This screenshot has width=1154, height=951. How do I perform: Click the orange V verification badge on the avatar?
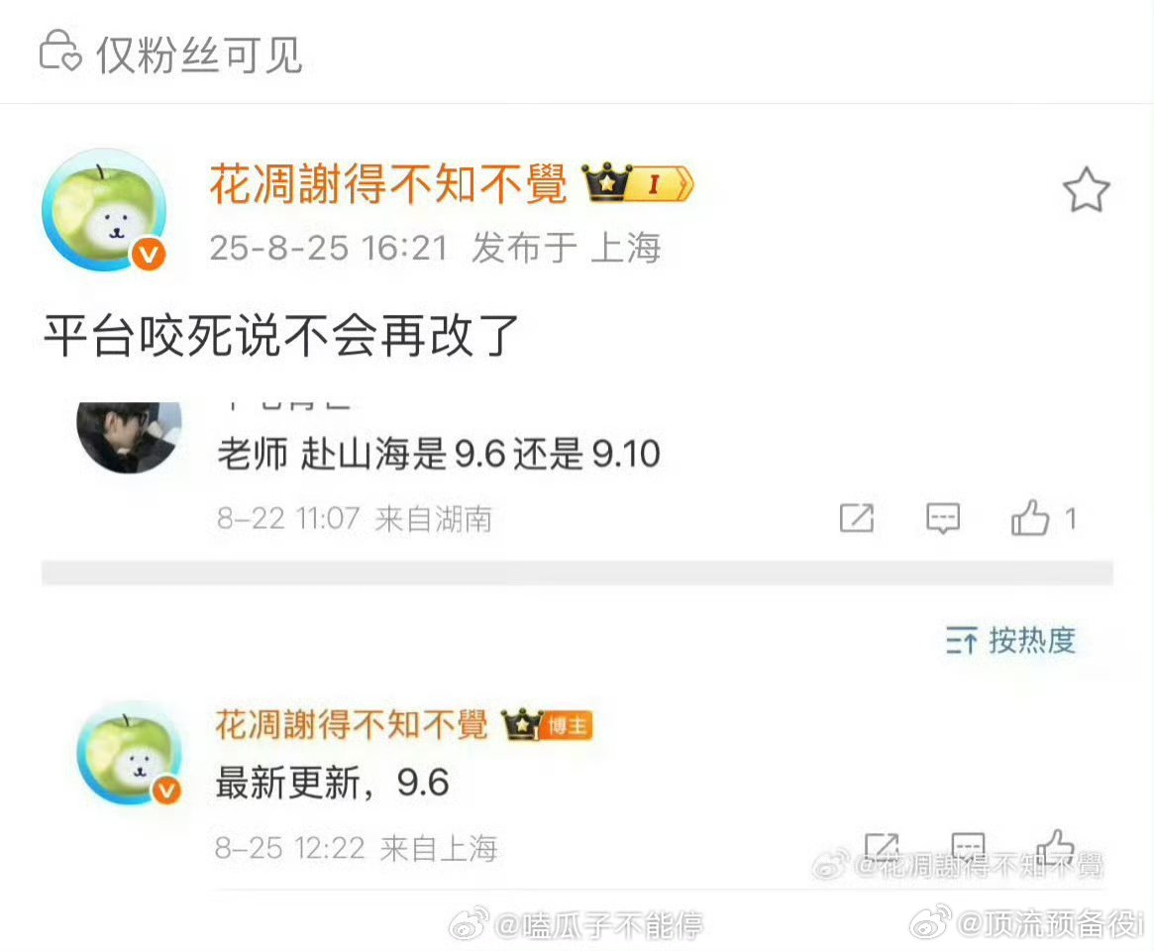point(149,255)
